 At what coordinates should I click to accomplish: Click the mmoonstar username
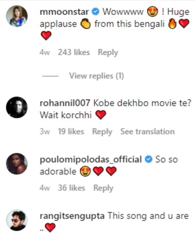(x=65, y=12)
